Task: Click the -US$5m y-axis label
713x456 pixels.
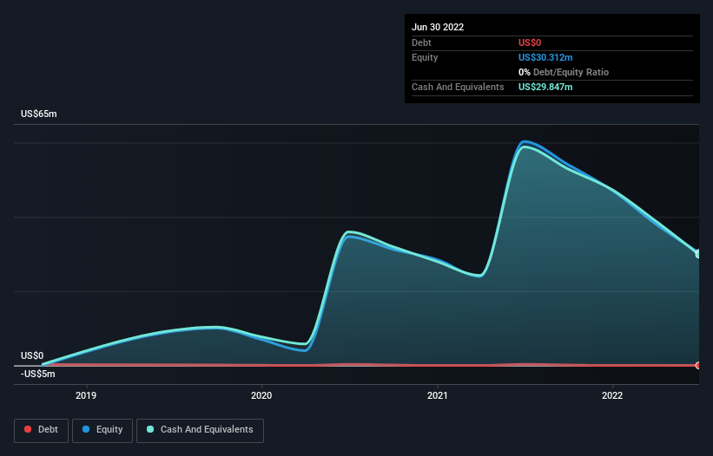Action: [37, 374]
